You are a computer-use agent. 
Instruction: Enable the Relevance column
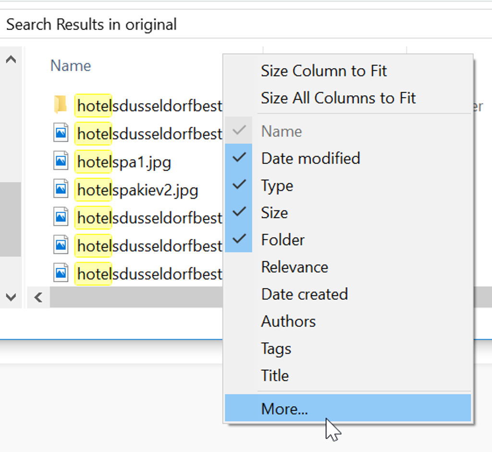click(294, 267)
